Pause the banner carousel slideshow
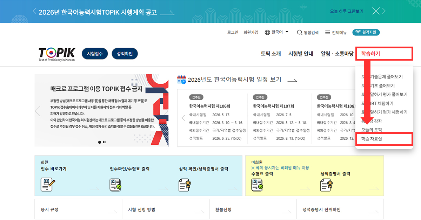The image size is (421, 220). tap(104, 142)
